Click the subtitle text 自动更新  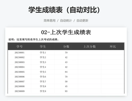82,21
